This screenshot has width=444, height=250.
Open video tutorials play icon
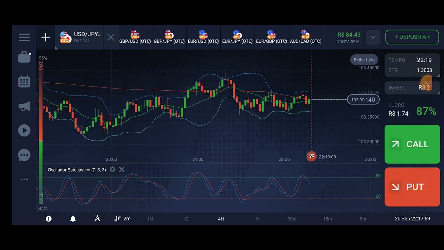[x=24, y=130]
